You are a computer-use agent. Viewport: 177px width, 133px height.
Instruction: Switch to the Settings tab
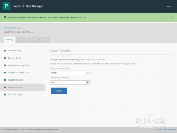click(10, 40)
